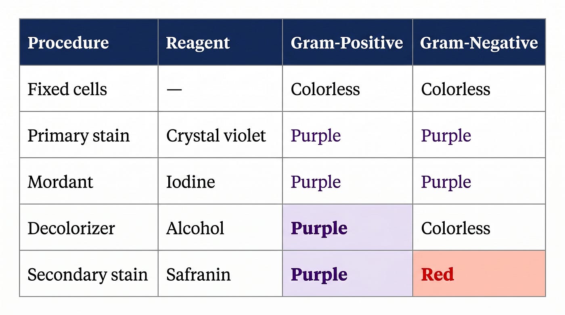Click the red highlighted Red cell
565x315 pixels.
[x=479, y=273]
